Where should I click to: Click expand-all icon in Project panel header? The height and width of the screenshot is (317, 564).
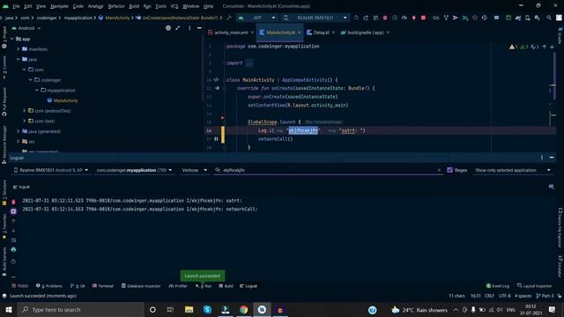[178, 27]
